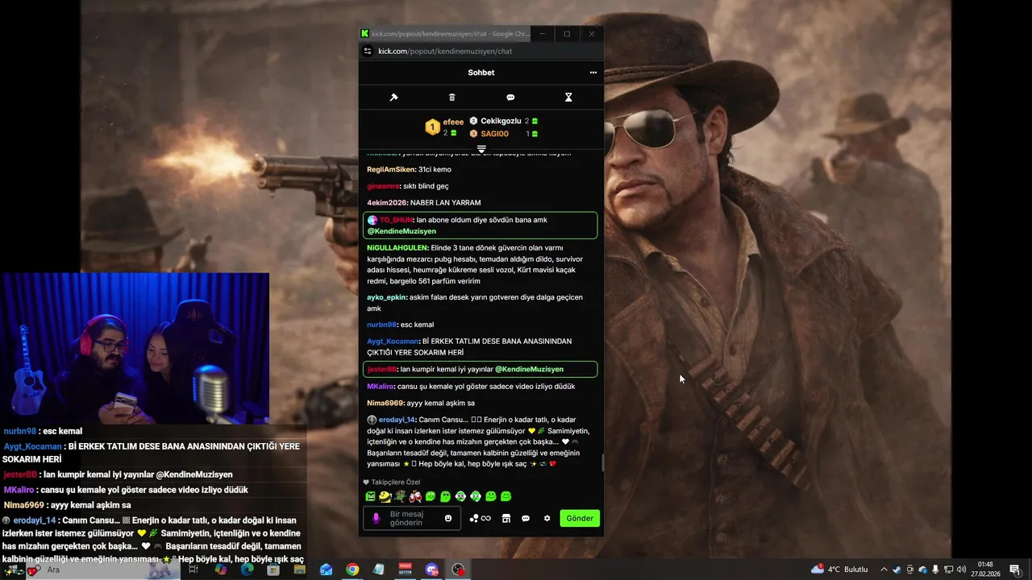Click Cekikgozlu on the gift leaderboard
The image size is (1032, 580).
501,121
